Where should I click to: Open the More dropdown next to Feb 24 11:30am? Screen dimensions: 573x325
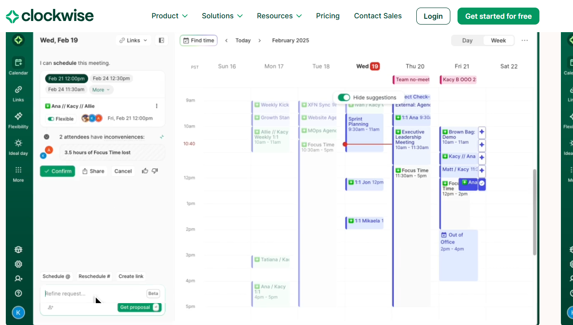pos(101,89)
